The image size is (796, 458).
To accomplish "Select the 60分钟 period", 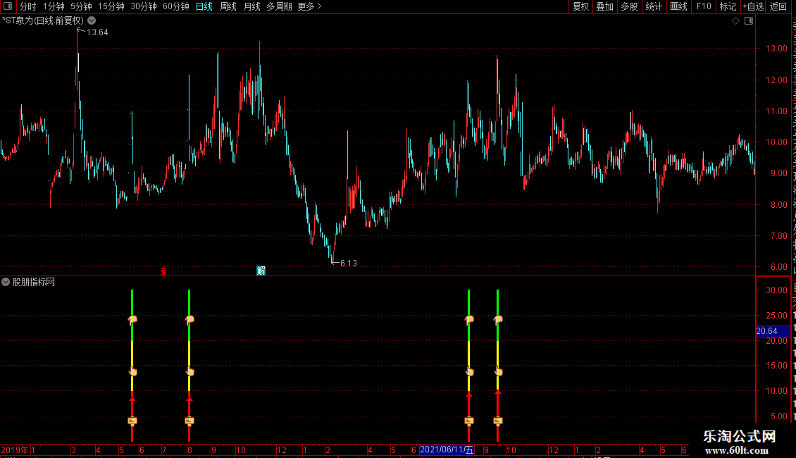I will click(176, 6).
